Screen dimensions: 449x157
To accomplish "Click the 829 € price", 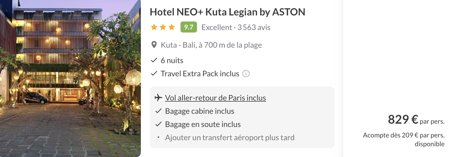I will coord(403,120).
